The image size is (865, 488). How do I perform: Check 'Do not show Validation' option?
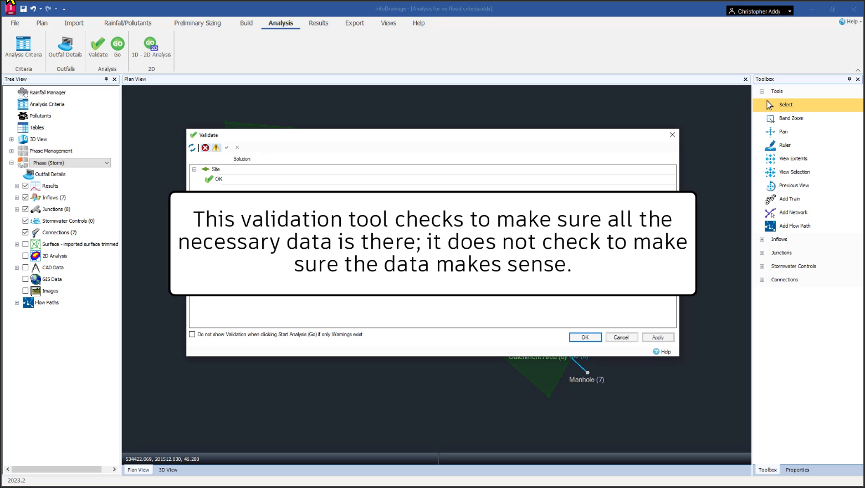192,335
